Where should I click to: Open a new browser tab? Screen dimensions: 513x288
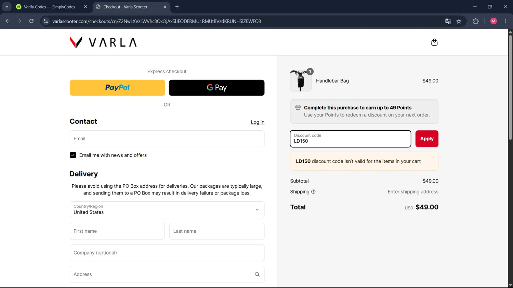[x=177, y=7]
